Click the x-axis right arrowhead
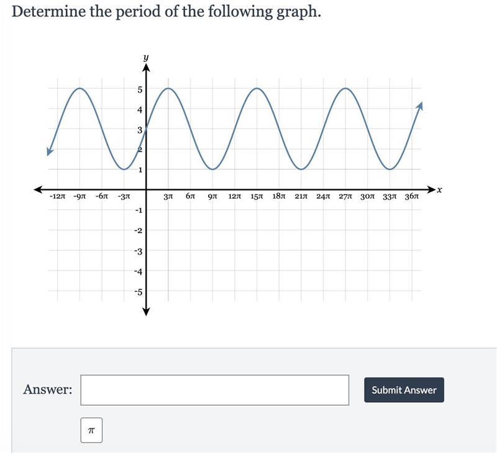Image resolution: width=497 pixels, height=453 pixels. (431, 190)
